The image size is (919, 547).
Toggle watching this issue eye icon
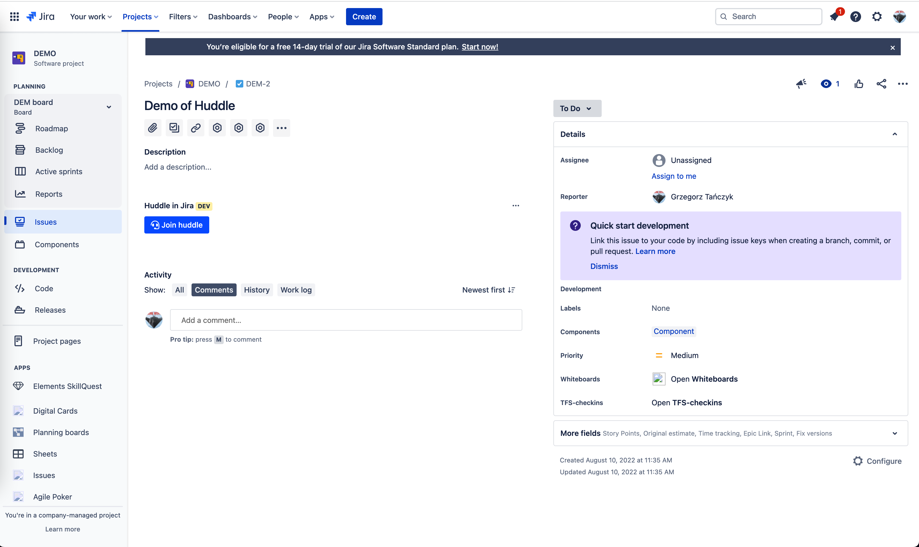point(826,84)
